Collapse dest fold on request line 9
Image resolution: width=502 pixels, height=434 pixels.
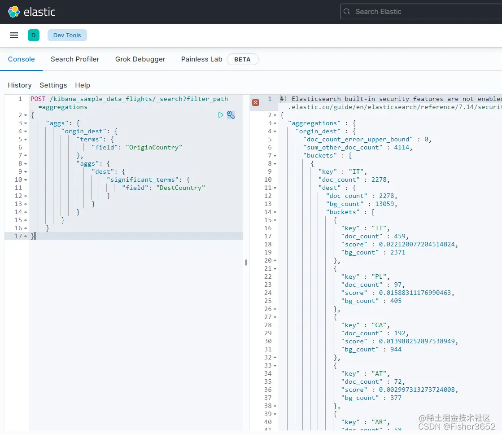26,172
